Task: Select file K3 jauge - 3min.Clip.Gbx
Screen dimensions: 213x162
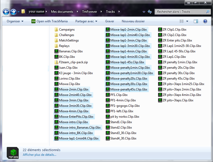Action: coord(74,73)
